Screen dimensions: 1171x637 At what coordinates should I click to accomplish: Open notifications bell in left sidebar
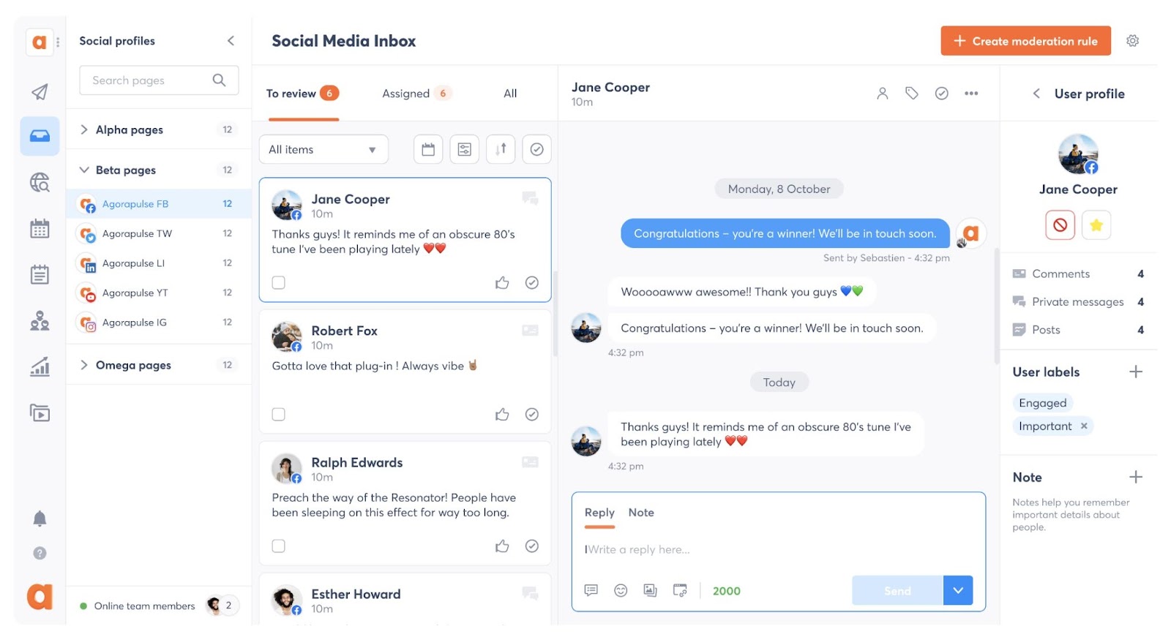coord(40,519)
